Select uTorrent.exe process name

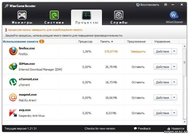29,79
